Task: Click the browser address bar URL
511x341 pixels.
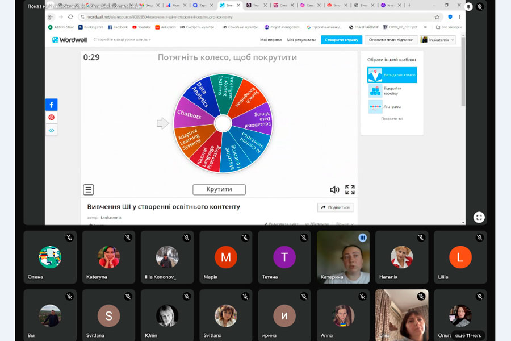Action: (160, 17)
